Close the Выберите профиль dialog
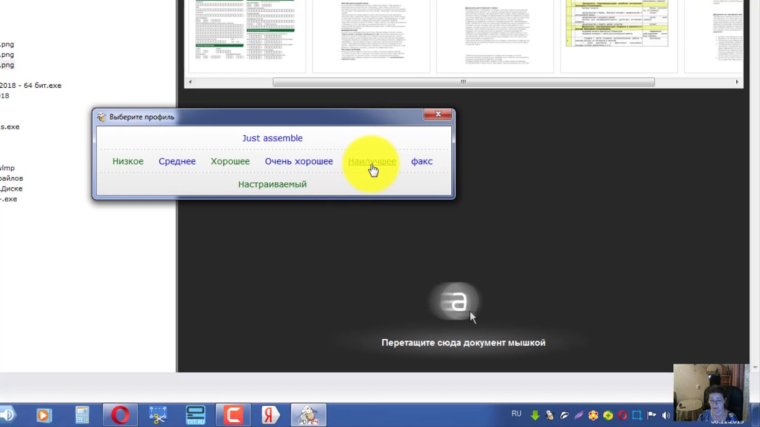This screenshot has height=427, width=760. [438, 114]
